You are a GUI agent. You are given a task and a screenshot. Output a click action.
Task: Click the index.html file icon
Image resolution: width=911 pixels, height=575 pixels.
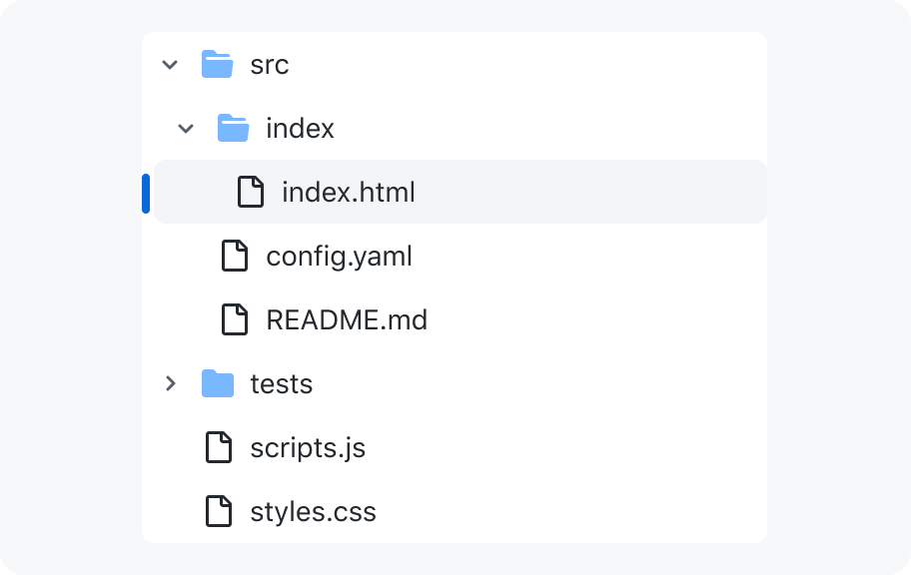click(x=251, y=192)
